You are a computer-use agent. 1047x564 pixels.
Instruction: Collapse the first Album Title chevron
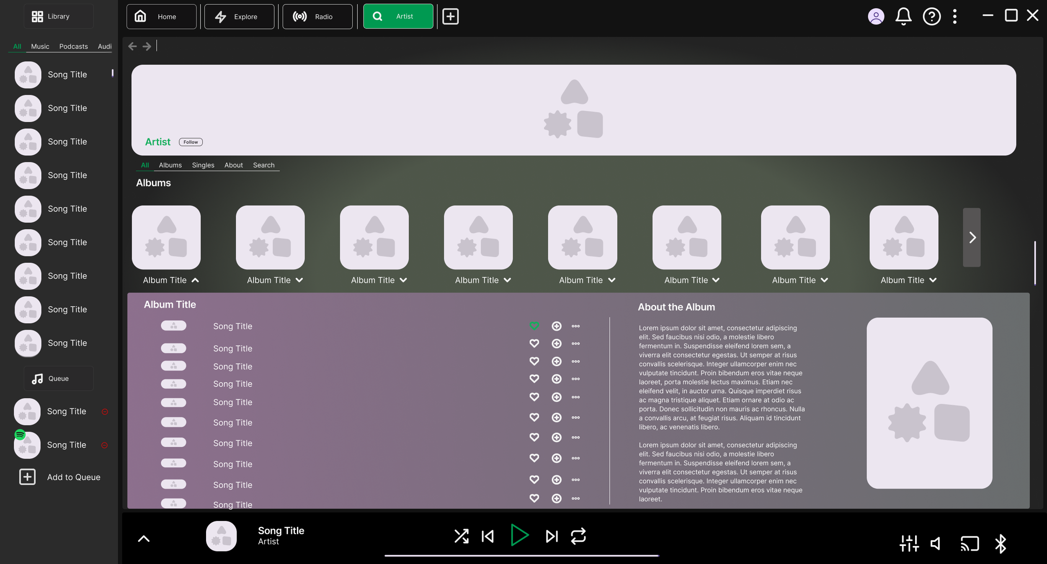pyautogui.click(x=195, y=280)
